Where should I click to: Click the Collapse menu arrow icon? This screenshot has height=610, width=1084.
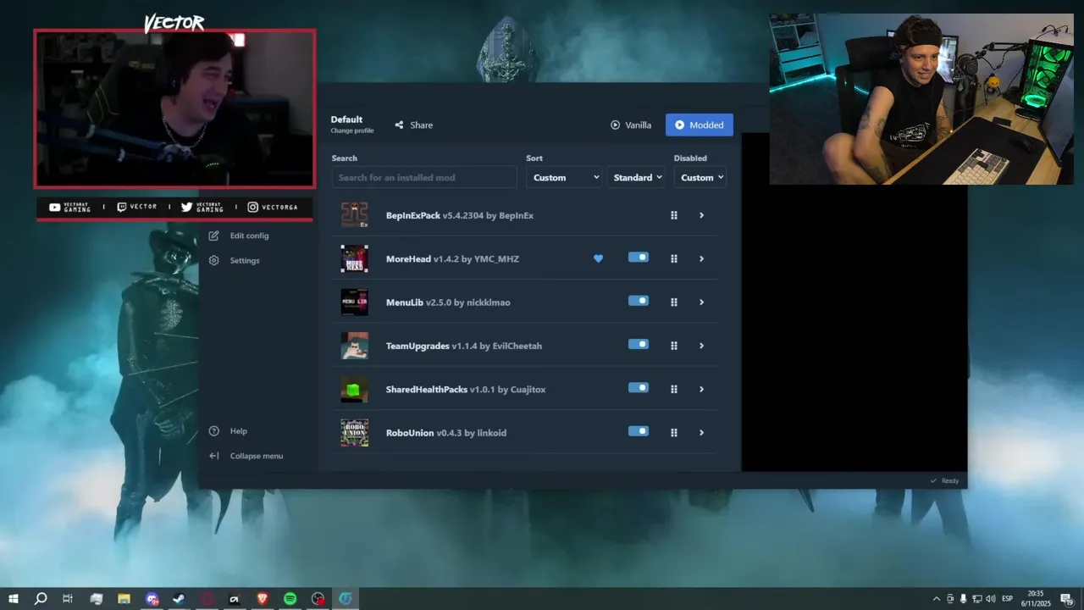point(213,456)
